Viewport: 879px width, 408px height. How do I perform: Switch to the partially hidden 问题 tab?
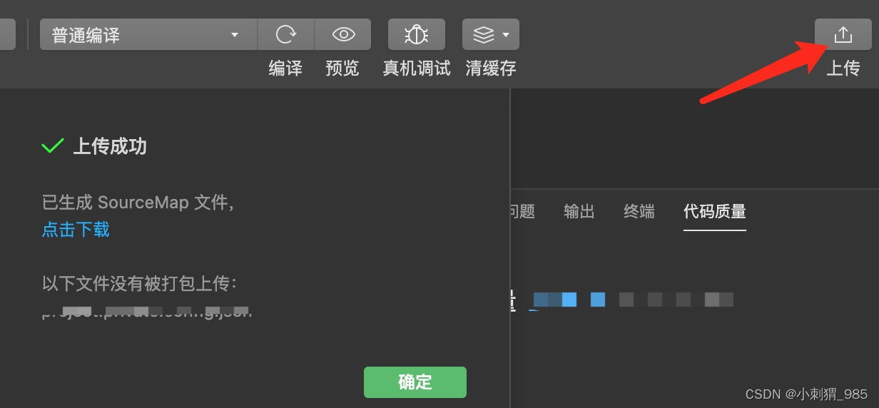[x=523, y=211]
